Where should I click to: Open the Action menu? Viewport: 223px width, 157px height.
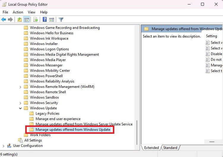click(18, 12)
